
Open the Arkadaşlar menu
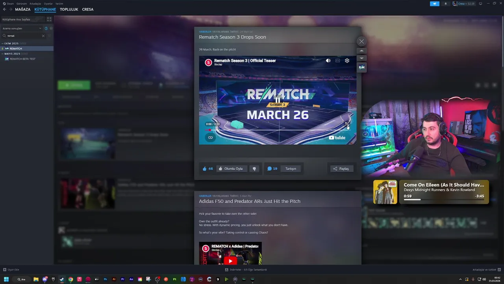35,4
